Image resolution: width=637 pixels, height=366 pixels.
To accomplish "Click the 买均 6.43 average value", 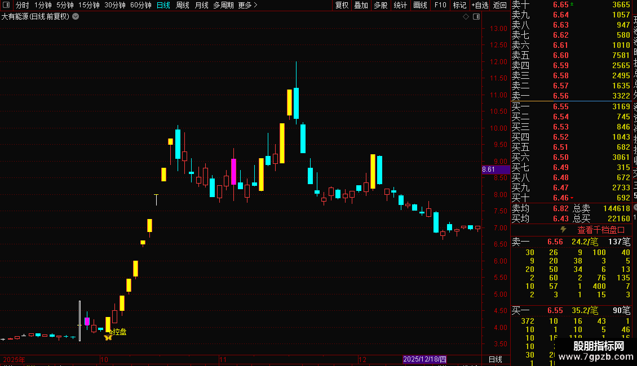I will [x=561, y=218].
